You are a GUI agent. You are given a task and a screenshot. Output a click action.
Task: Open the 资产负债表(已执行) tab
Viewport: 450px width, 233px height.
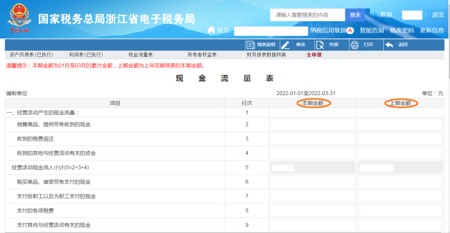click(x=31, y=55)
